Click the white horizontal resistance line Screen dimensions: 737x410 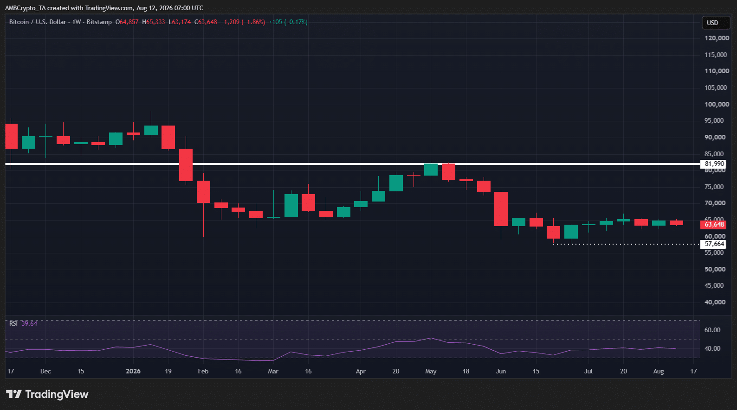tap(353, 164)
